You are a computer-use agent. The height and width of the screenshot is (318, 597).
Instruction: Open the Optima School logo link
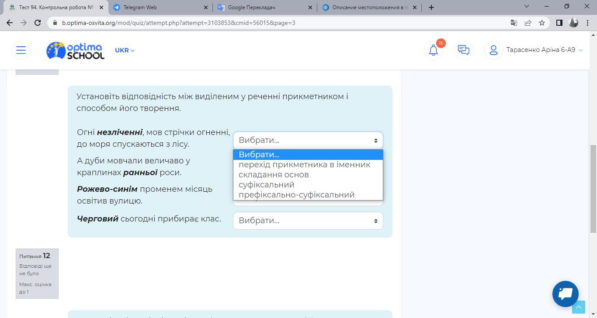click(75, 50)
